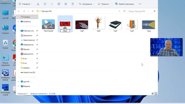Click the Paste clipboard icon

click(52, 4)
